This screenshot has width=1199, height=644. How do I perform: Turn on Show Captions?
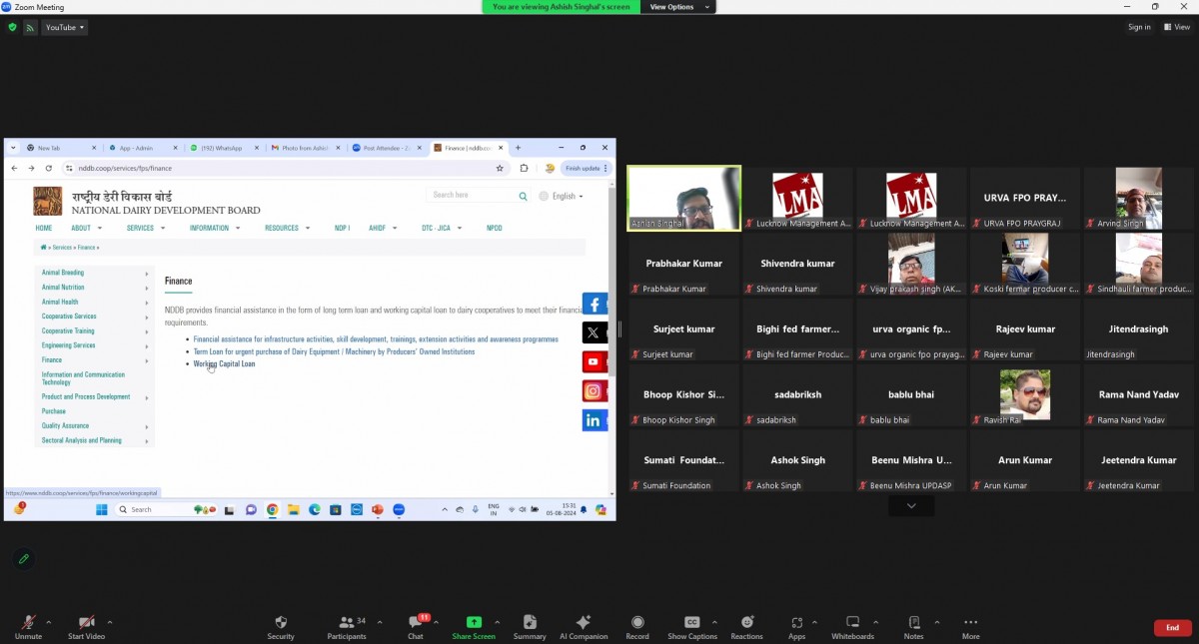coord(691,627)
